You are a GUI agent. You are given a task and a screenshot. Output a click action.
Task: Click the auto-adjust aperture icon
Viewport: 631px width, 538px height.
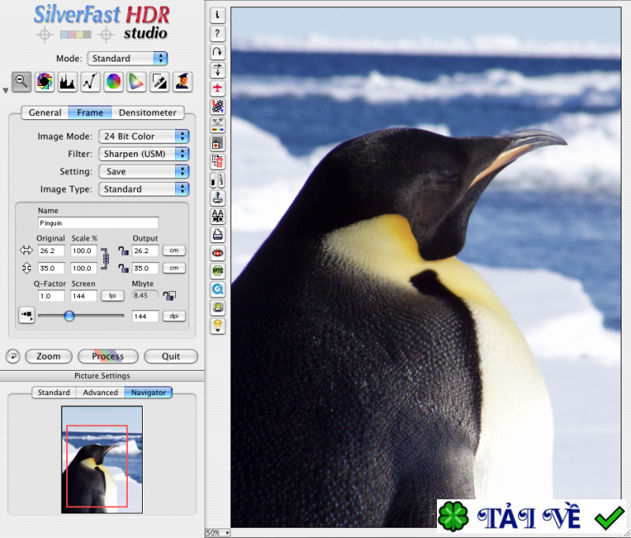pyautogui.click(x=44, y=80)
